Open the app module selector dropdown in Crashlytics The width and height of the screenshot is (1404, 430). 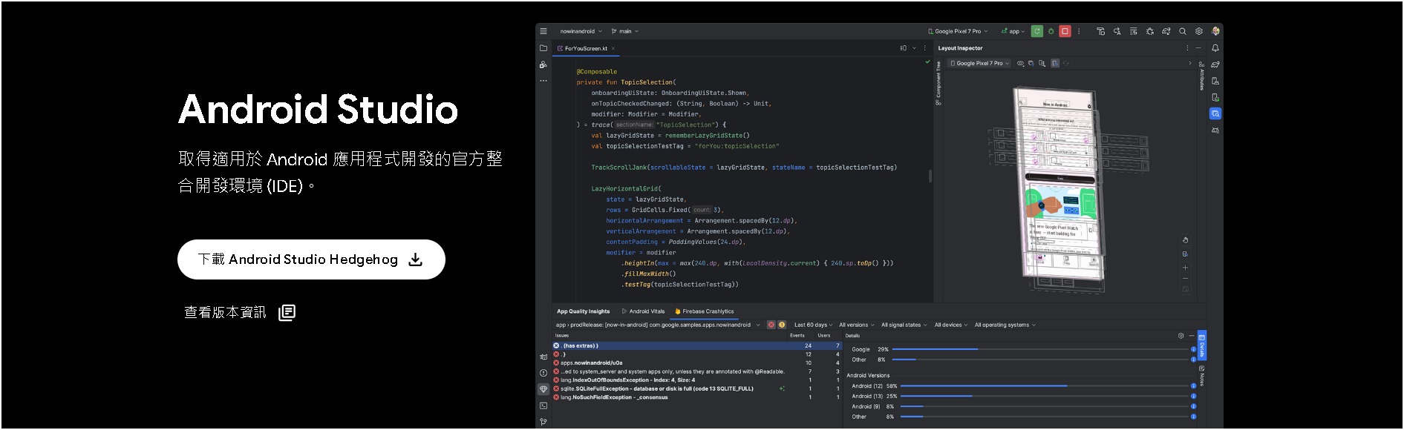point(659,325)
